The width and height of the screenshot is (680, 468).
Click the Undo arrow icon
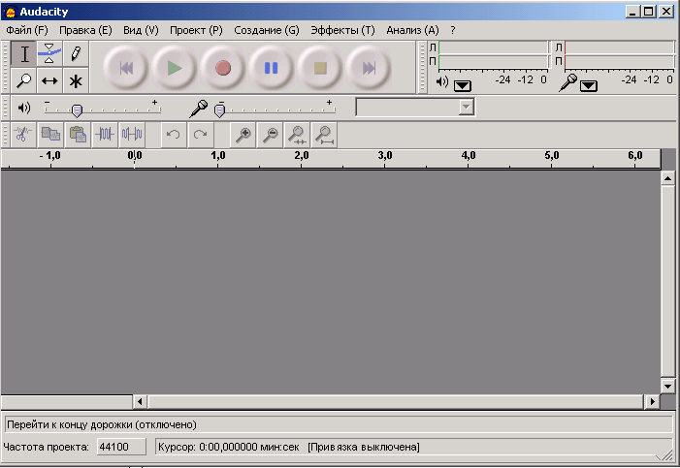click(174, 135)
